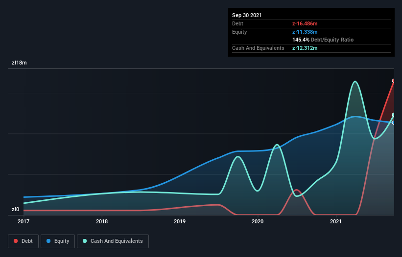Click the 2017 x-axis label
Screen dimensions: 402x257
24,221
